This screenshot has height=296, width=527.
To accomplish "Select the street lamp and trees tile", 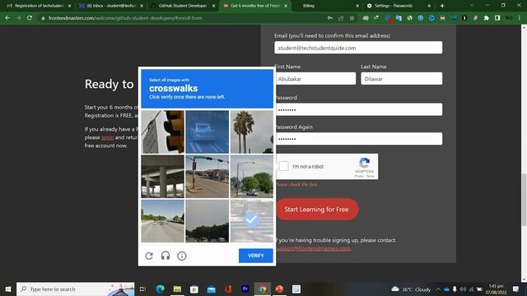I will click(252, 177).
